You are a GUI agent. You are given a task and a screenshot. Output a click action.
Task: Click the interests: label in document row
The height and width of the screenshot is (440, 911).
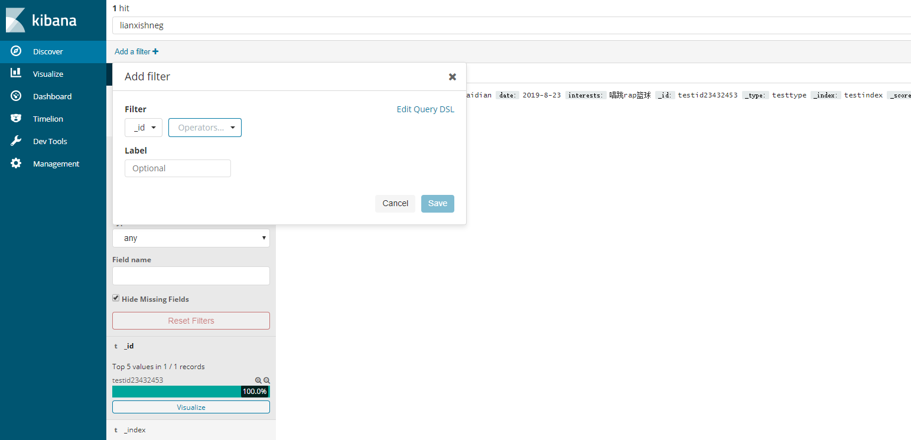(585, 95)
